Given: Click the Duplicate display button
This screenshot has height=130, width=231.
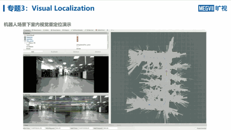Looking at the screenshot, I should point(54,52).
